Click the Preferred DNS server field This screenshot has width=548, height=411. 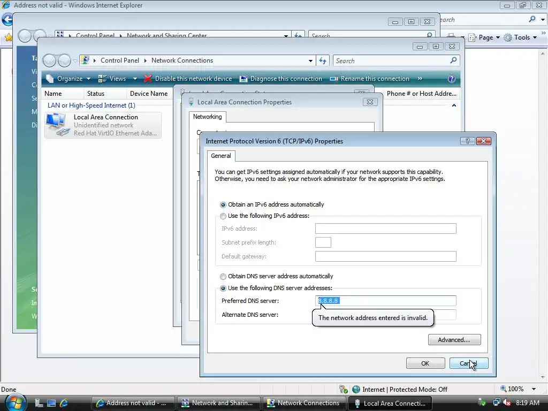(385, 301)
